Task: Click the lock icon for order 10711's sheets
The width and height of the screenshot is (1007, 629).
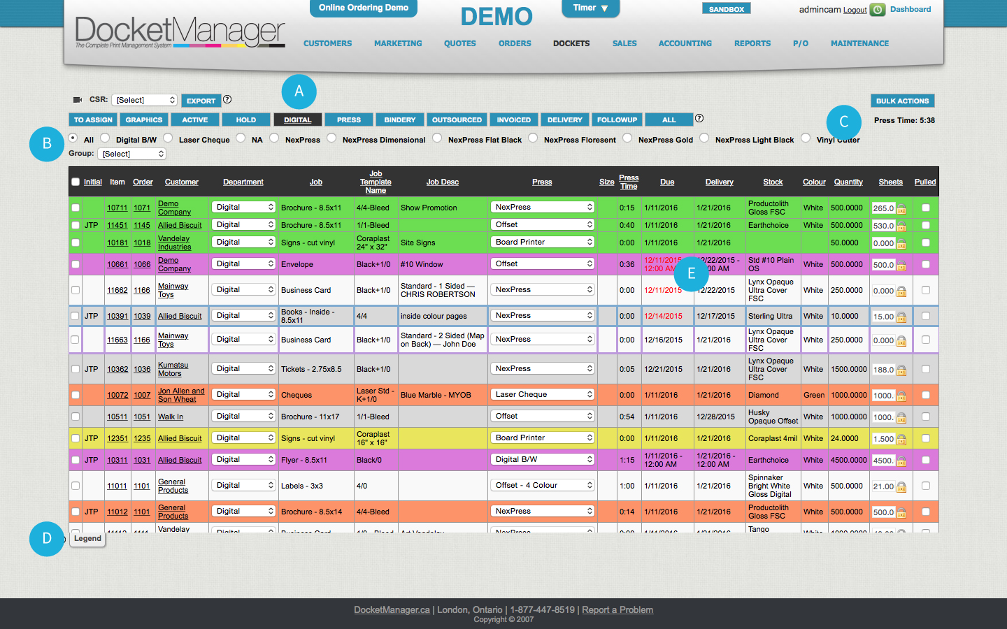Action: 901,207
